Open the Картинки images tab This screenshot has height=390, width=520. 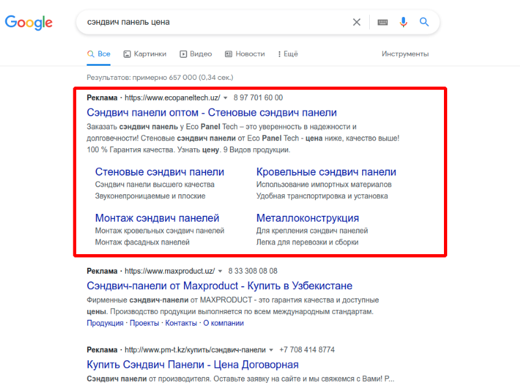[145, 54]
